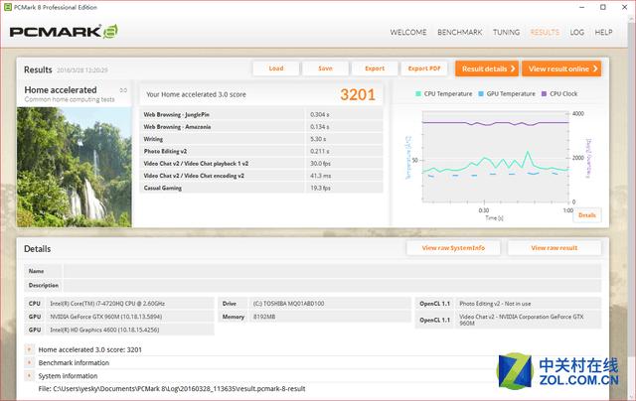Viewport: 636px width, 401px height.
Task: Click the icon beside Home accelerated title
Action: [x=123, y=90]
